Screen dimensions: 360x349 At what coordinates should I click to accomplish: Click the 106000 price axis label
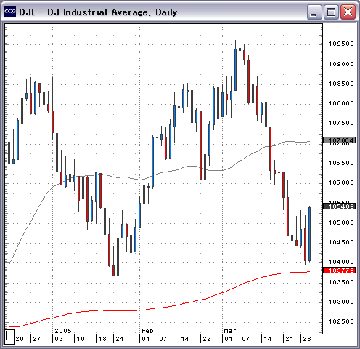[x=341, y=182]
